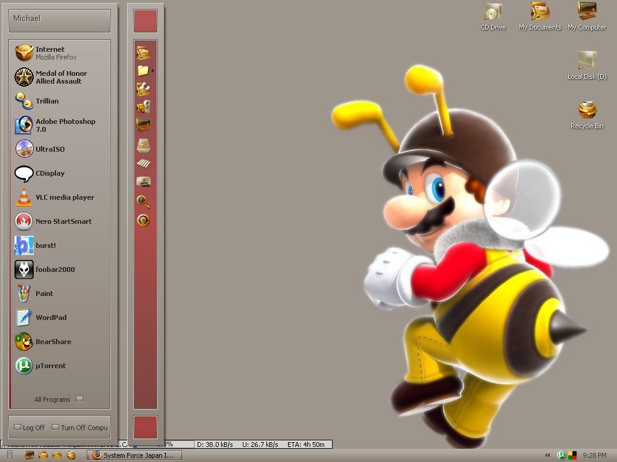Expand the plain yellow folder submenu in sidebar

tap(145, 71)
